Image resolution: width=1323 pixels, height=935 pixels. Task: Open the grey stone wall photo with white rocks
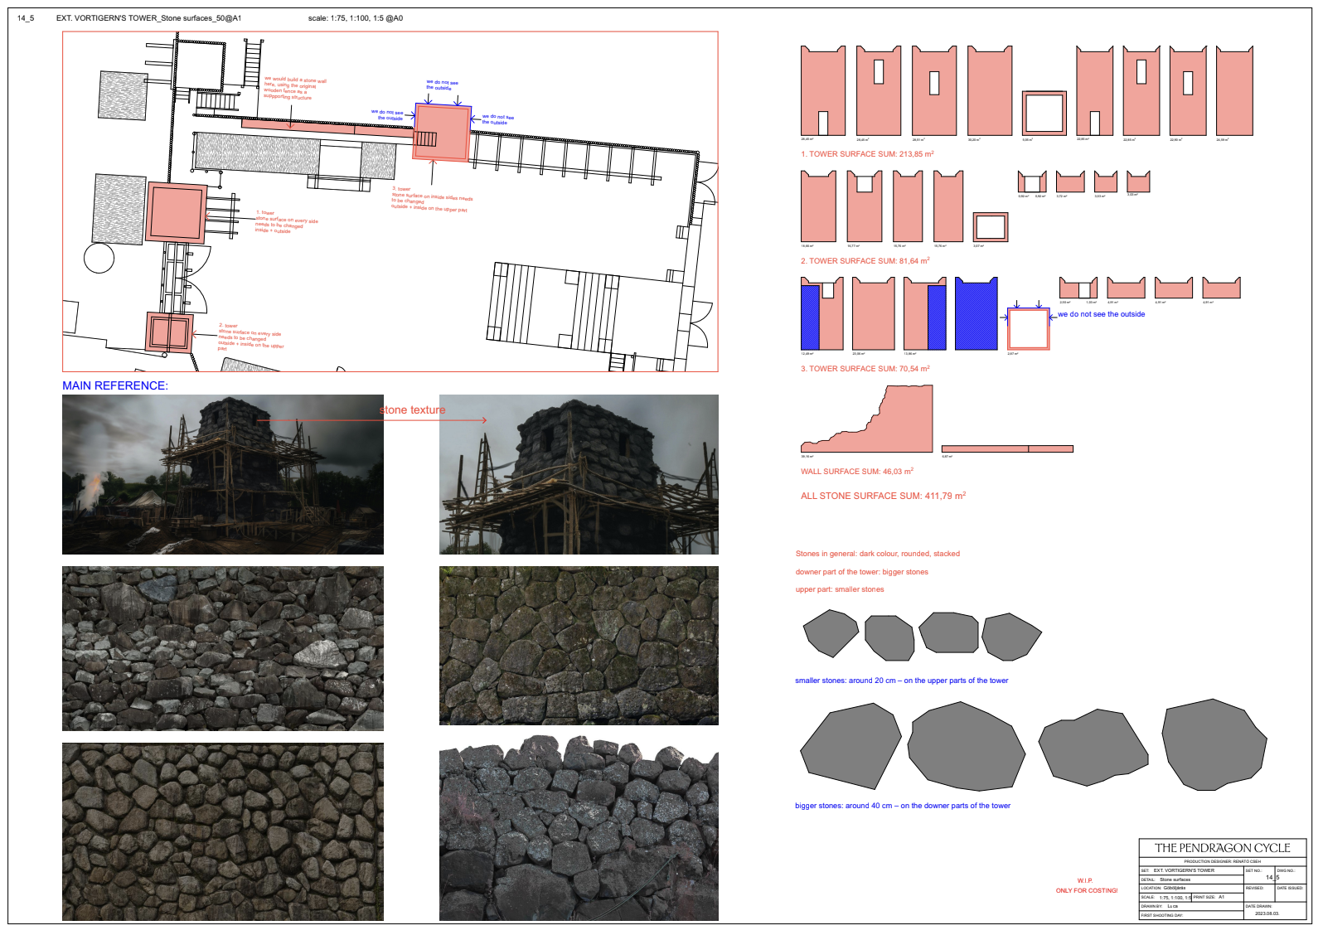pyautogui.click(x=223, y=648)
